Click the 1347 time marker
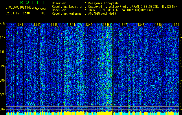The image size is (182, 115). [124, 25]
